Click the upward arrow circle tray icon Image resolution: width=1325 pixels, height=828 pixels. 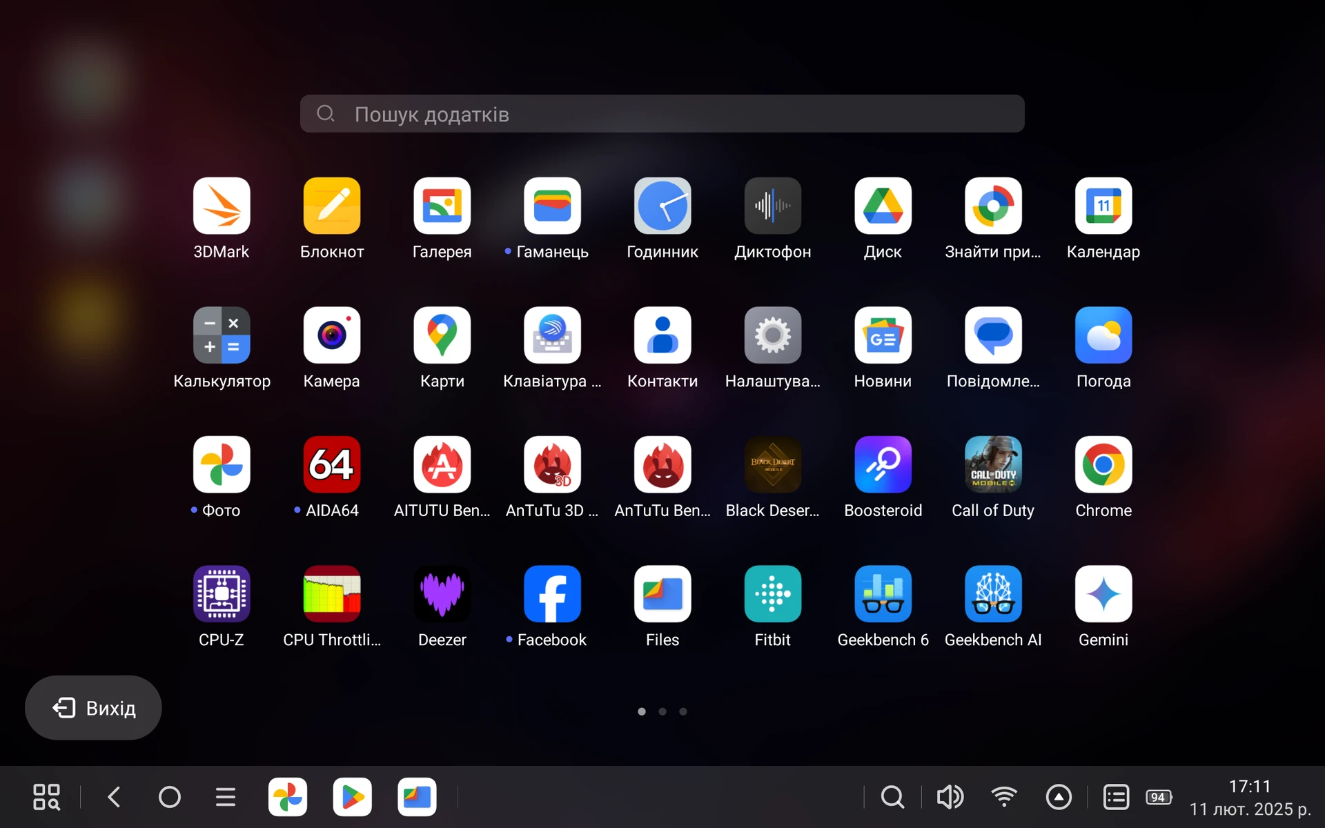click(1059, 797)
